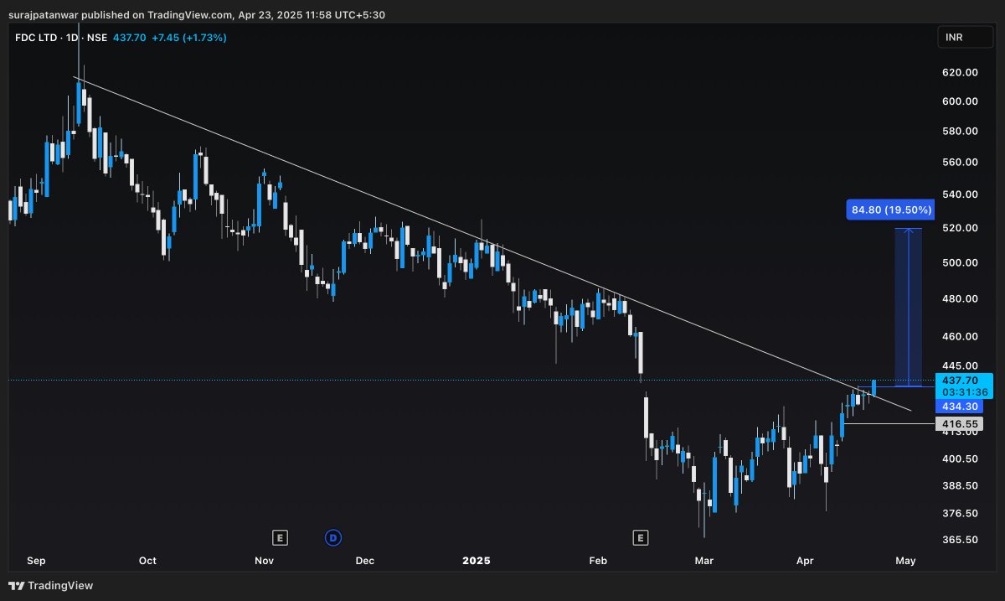Click the 400.50 price axis label
This screenshot has width=1005, height=601.
(x=960, y=459)
